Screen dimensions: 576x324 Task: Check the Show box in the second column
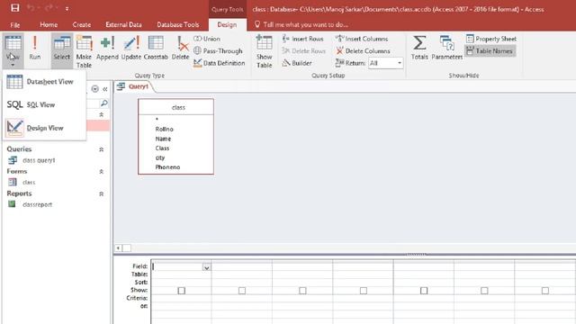242,291
